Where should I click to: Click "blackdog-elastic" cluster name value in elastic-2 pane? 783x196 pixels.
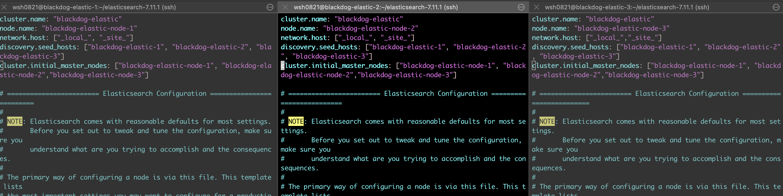coord(369,19)
